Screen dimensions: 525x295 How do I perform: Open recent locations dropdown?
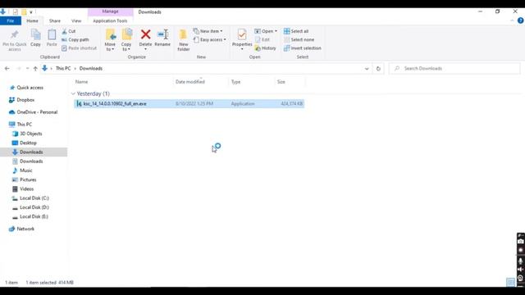[x=27, y=69]
